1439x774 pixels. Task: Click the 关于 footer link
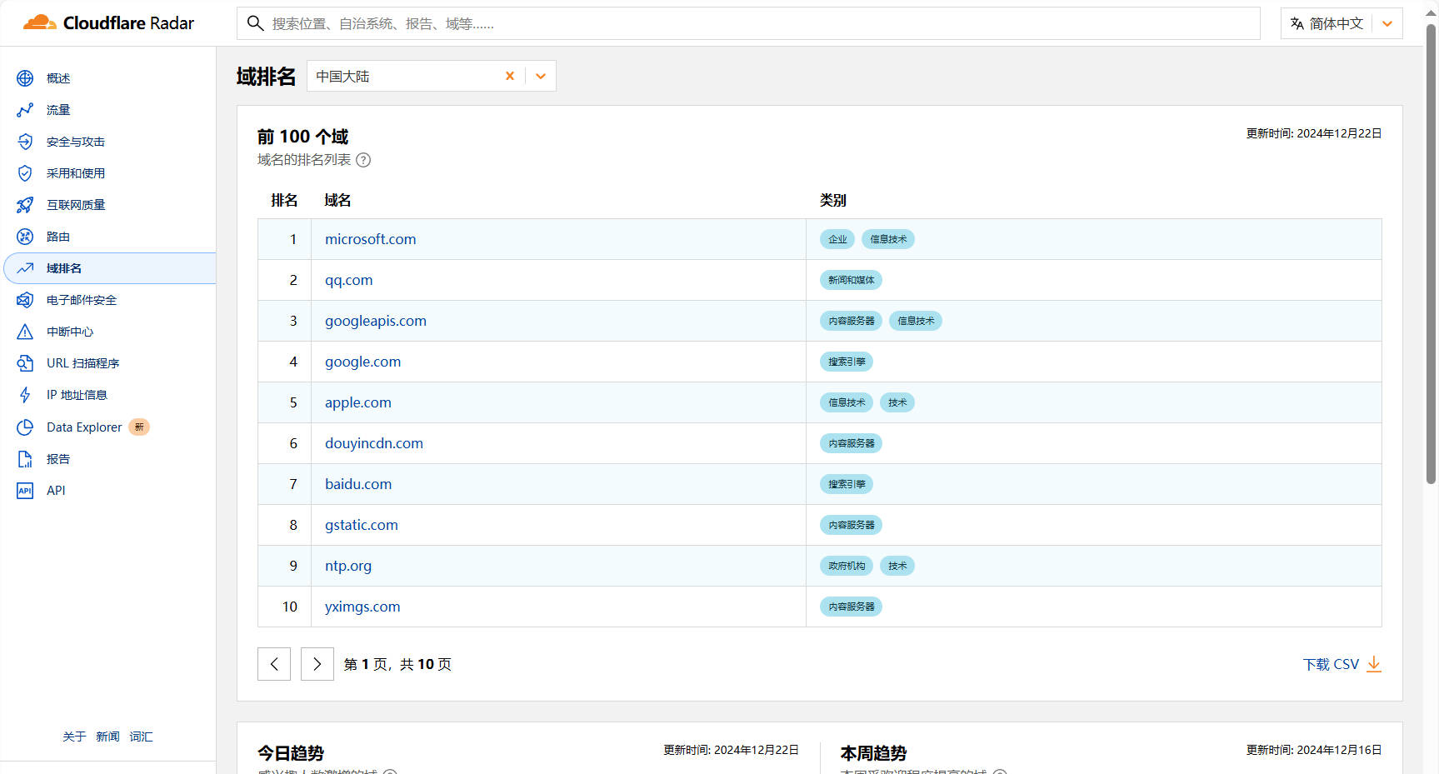click(x=74, y=737)
